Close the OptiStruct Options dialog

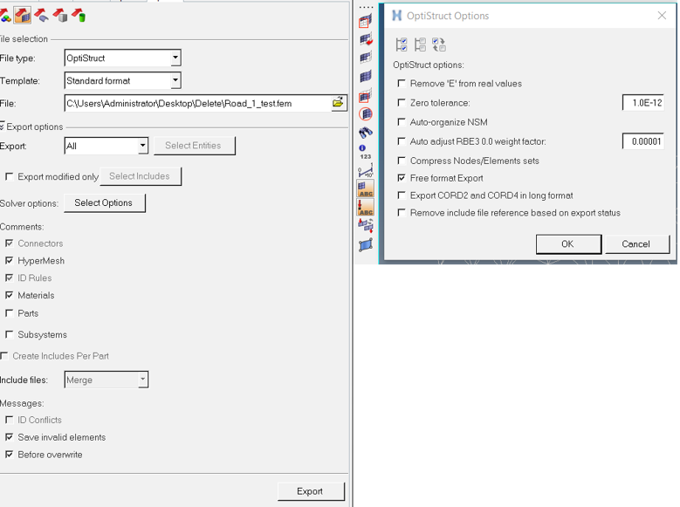point(662,16)
